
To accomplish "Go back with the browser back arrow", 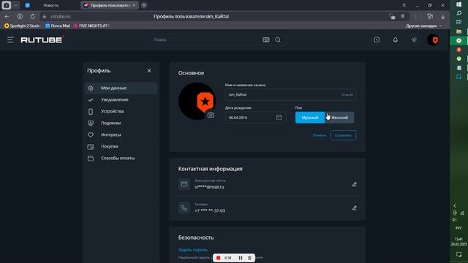I will pos(7,16).
